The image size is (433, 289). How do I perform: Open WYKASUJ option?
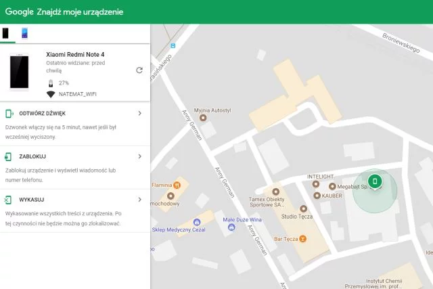click(75, 211)
